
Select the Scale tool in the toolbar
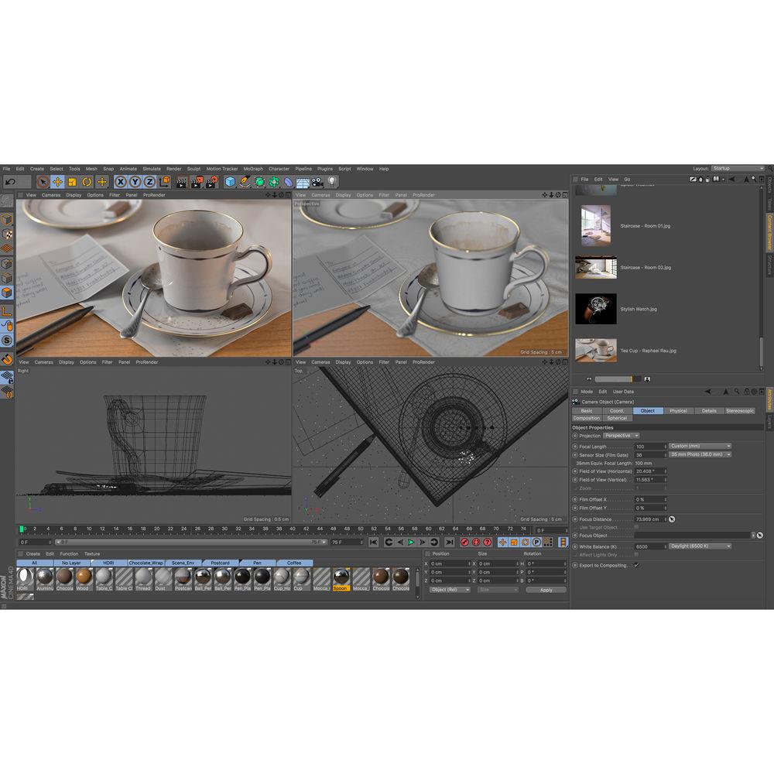coord(71,182)
